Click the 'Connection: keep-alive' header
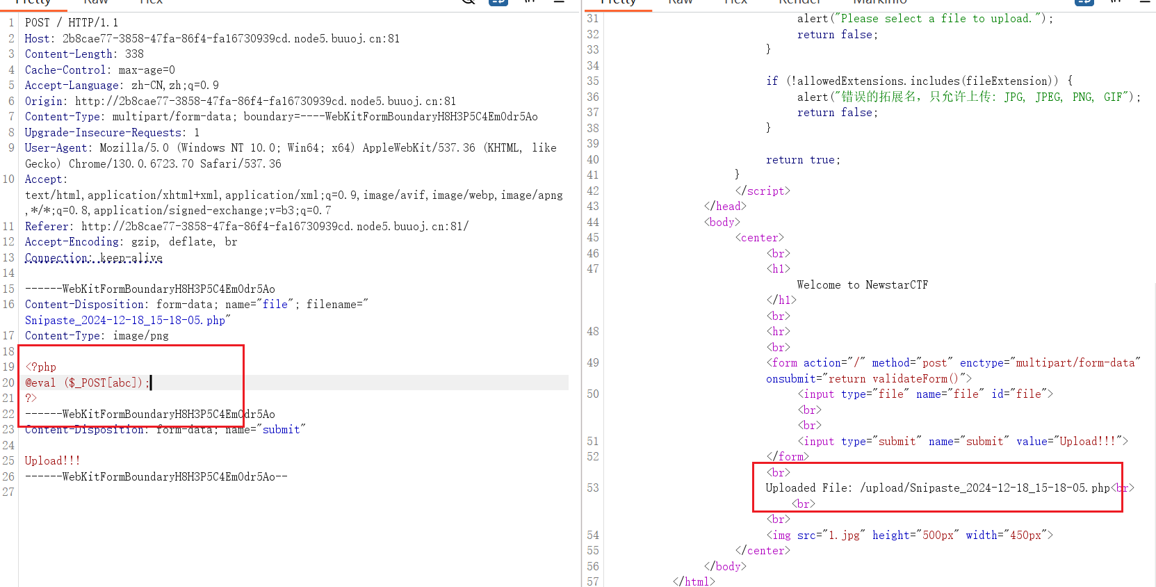Screen dimensions: 1156x587 point(94,258)
